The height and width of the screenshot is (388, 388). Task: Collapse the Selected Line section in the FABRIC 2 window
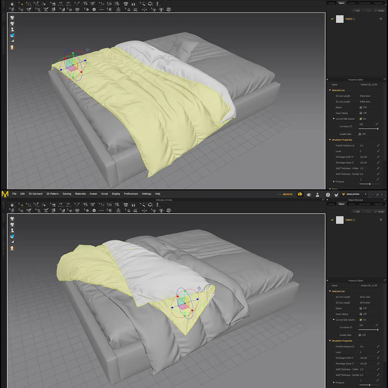(x=330, y=291)
